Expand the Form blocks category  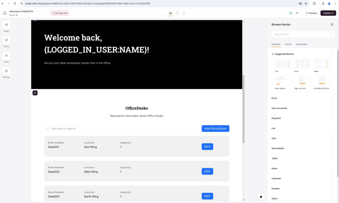302,98
